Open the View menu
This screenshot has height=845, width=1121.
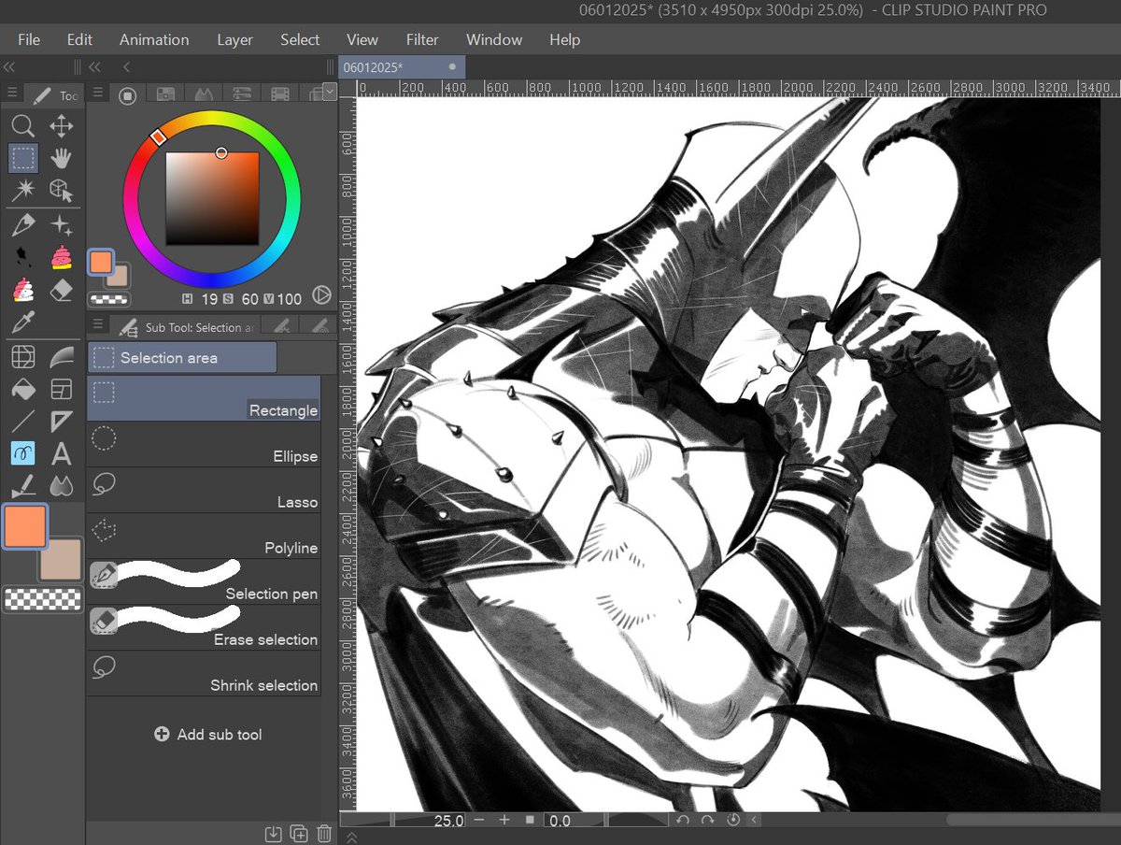pos(362,39)
